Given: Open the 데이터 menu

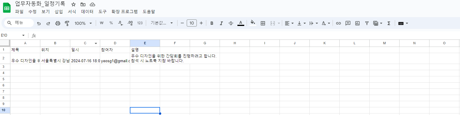Looking at the screenshot, I should (x=87, y=12).
